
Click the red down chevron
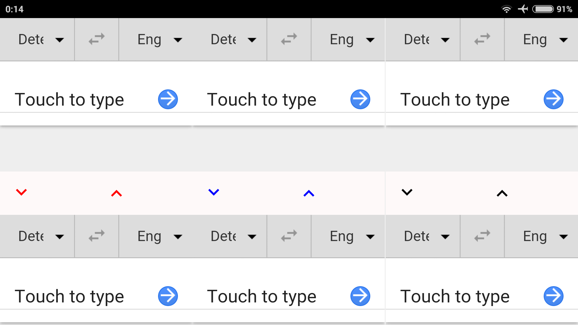pos(21,192)
